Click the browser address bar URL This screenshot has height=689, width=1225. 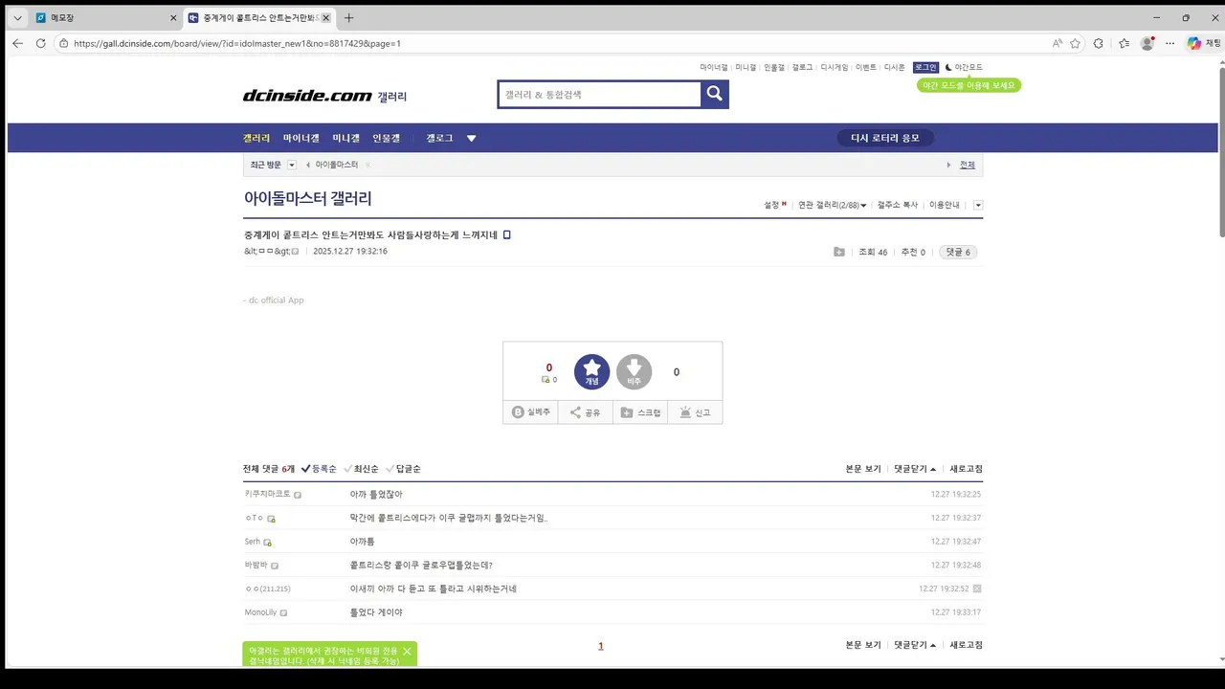236,43
